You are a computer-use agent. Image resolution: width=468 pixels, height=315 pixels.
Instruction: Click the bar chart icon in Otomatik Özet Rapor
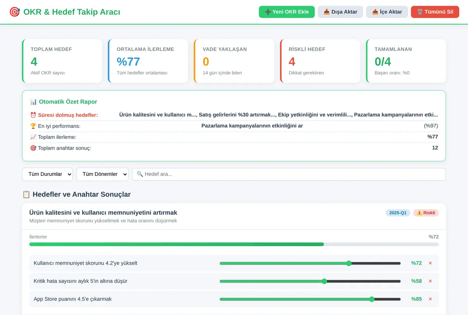coord(34,102)
